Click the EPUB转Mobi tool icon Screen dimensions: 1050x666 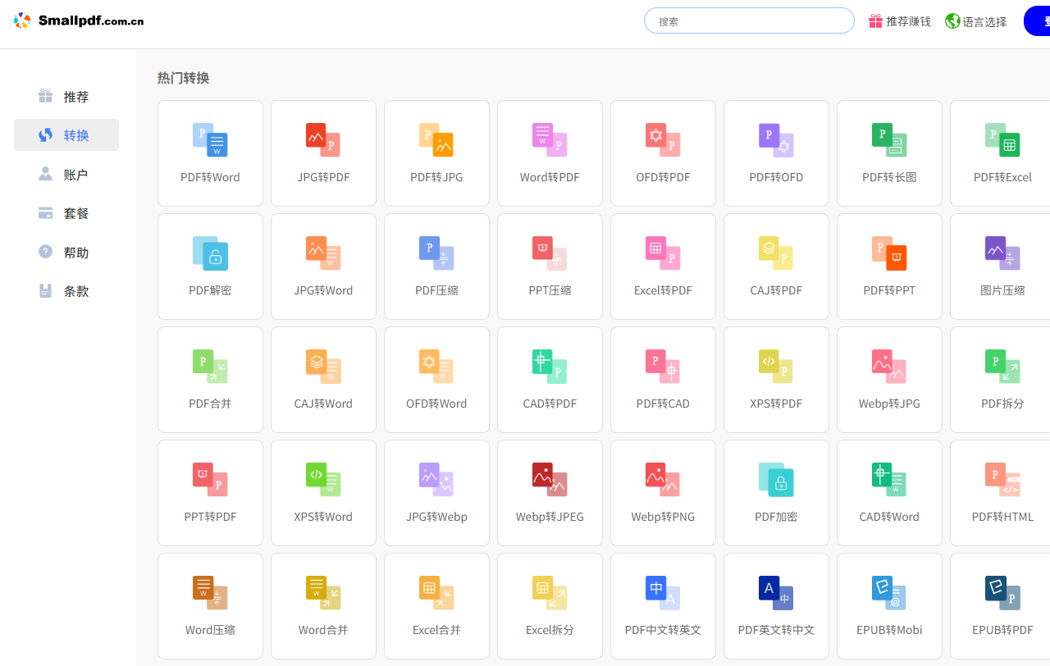[x=889, y=593]
